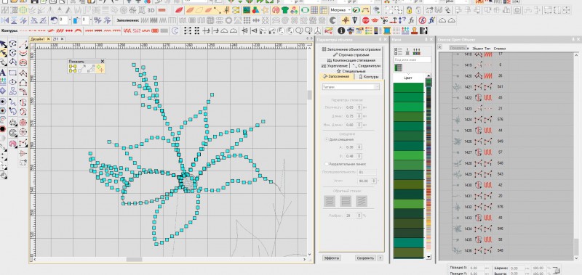Select the lettering A tool in left toolbox
Image resolution: width=582 pixels, height=275 pixels.
coord(3,73)
